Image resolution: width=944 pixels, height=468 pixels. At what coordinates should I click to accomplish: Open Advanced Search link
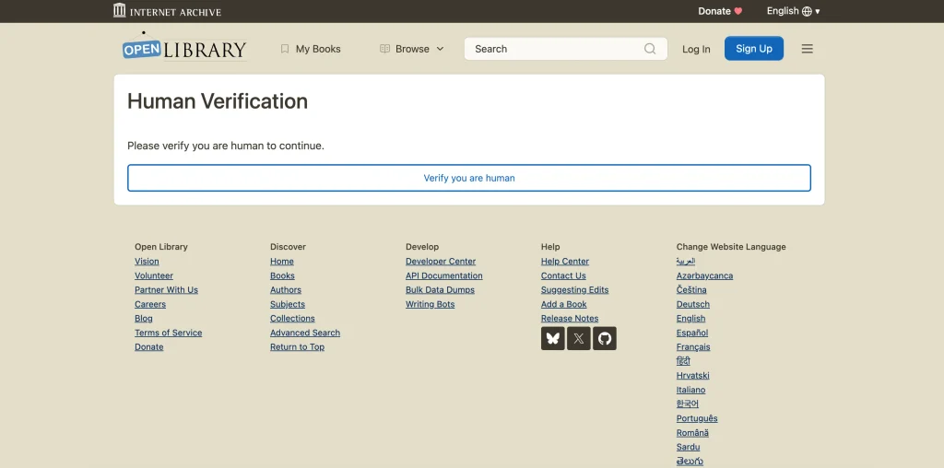[304, 333]
